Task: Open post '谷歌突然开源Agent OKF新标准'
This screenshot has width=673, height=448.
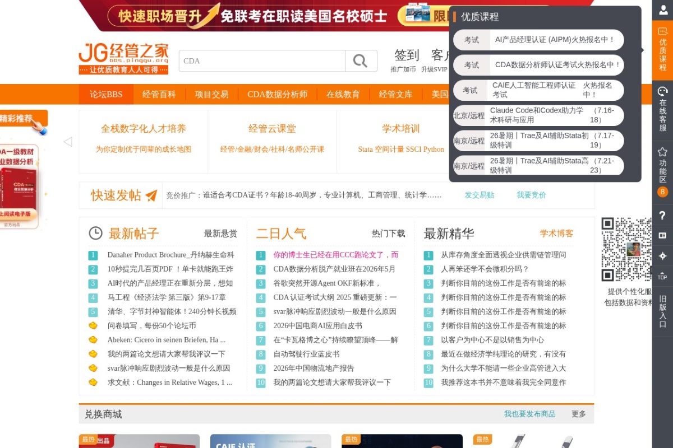Action: (x=327, y=283)
